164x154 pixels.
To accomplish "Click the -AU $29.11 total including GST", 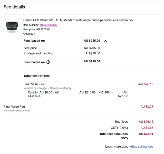I will [x=146, y=134].
